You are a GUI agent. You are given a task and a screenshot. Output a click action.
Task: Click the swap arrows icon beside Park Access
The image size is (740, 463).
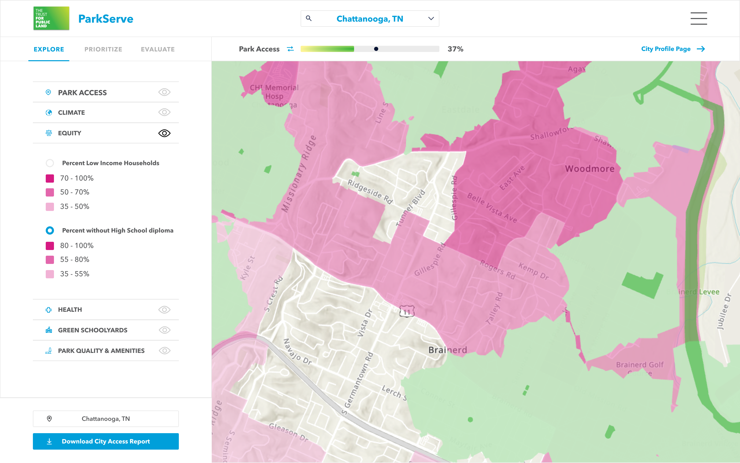pos(290,49)
